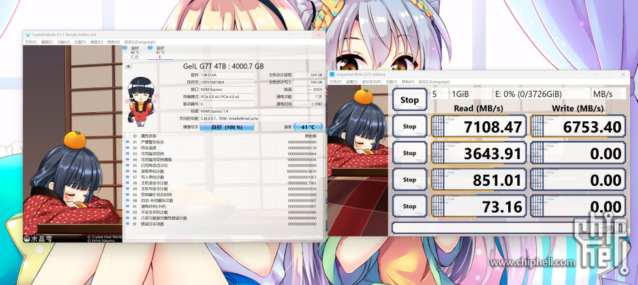Click host total reads value 324 GB

point(308,75)
